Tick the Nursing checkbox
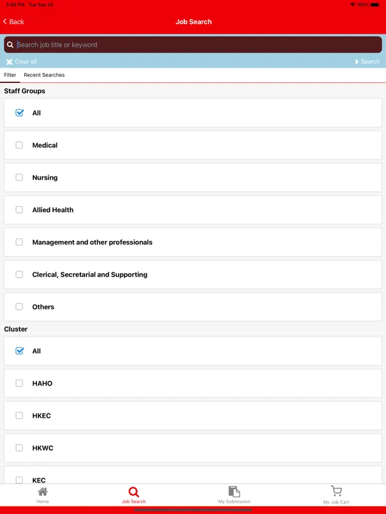Image resolution: width=386 pixels, height=514 pixels. pos(19,177)
